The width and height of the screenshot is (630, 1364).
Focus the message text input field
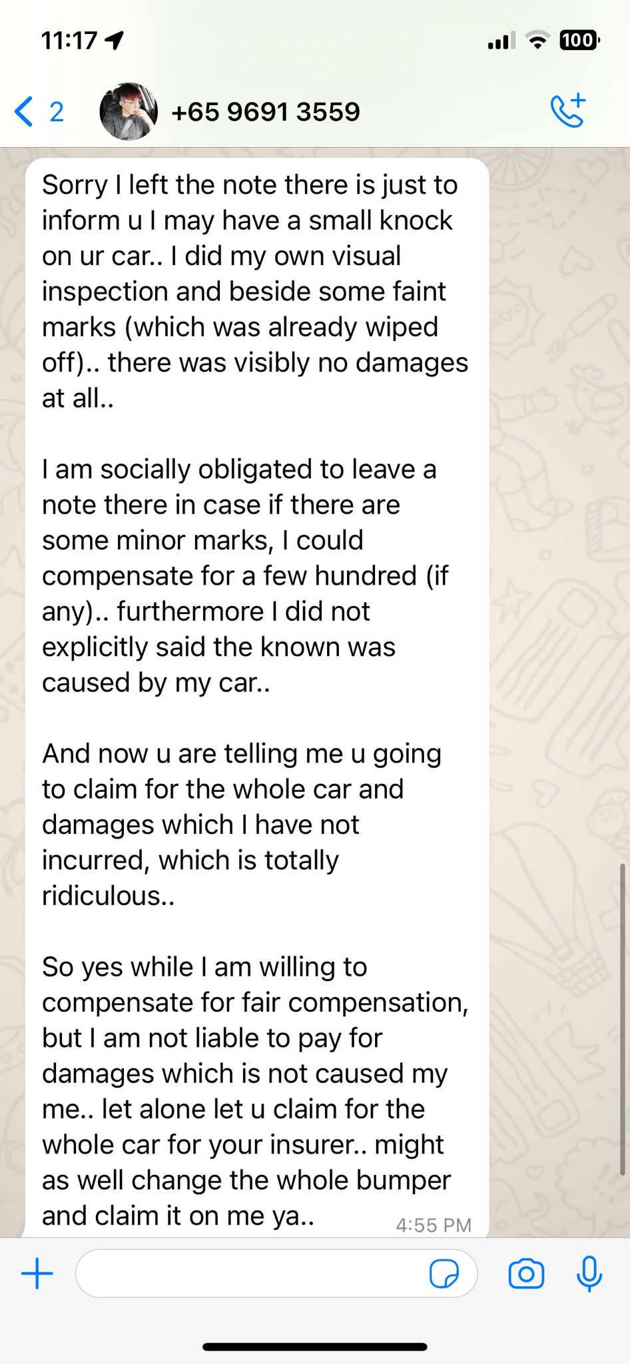[x=253, y=1273]
